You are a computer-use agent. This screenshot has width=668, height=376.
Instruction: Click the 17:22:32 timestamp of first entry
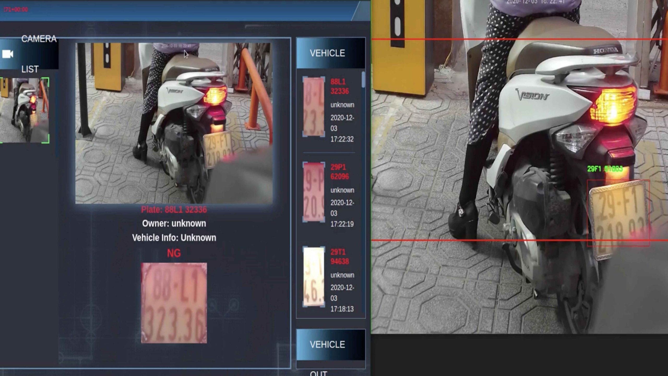[x=342, y=139]
